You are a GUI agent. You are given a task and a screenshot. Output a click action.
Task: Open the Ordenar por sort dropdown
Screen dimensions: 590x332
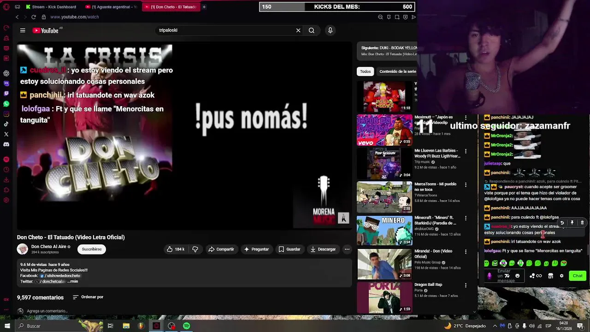[x=88, y=297]
